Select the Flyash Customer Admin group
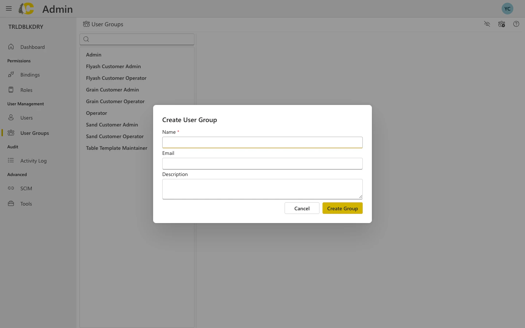This screenshot has width=525, height=328. click(113, 66)
